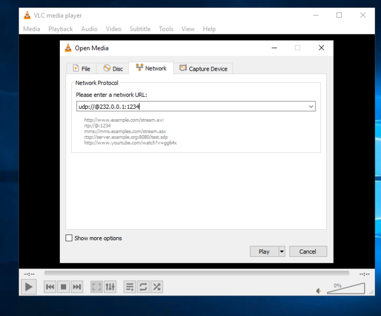The image size is (381, 316).
Task: Toggle fullscreen video mode icon
Action: (97, 287)
